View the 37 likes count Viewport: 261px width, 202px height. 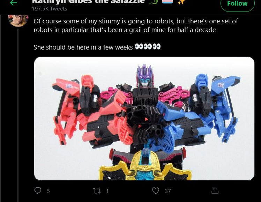(168, 191)
